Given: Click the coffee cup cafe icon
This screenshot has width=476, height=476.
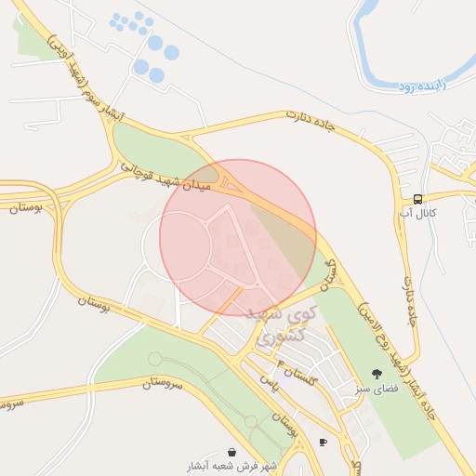Looking at the screenshot, I should pyautogui.click(x=323, y=443).
